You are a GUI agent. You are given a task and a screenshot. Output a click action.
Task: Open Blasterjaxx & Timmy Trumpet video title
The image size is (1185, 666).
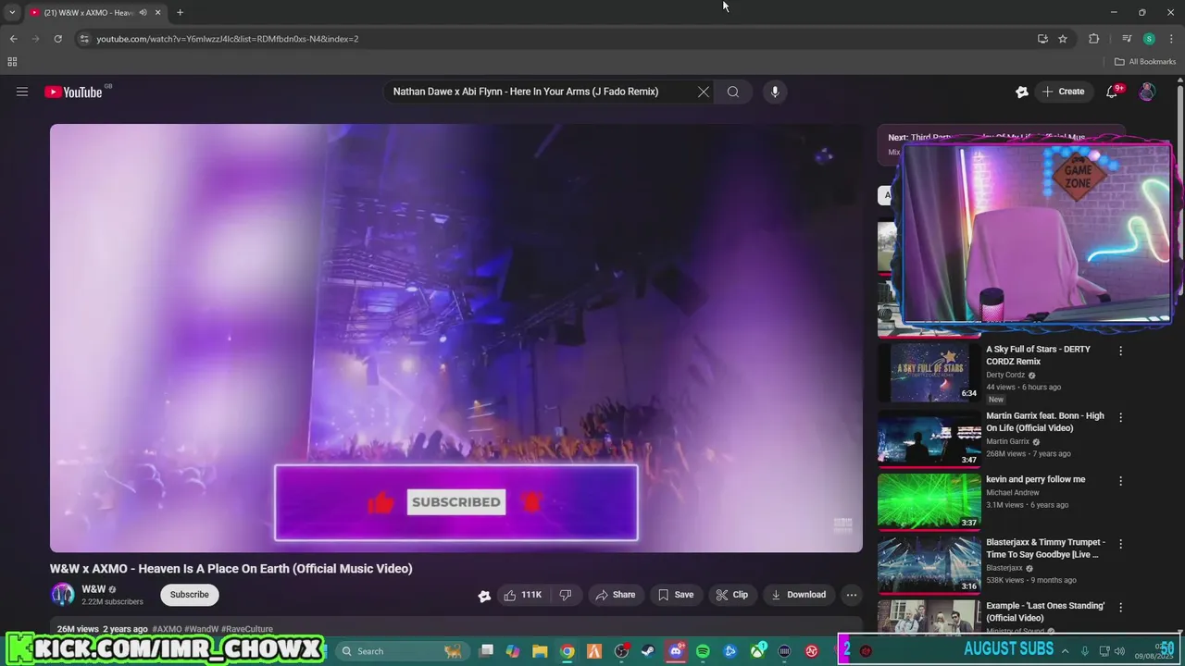pos(1045,549)
